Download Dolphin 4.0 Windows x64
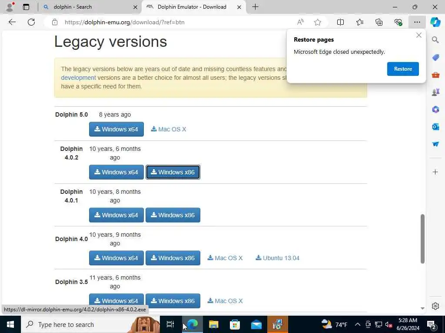The height and width of the screenshot is (333, 445). tap(116, 258)
